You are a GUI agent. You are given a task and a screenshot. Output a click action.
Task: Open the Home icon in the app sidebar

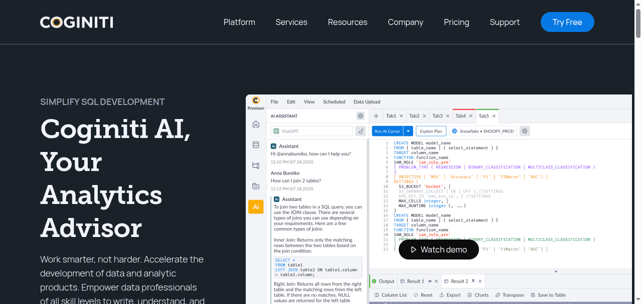256,124
